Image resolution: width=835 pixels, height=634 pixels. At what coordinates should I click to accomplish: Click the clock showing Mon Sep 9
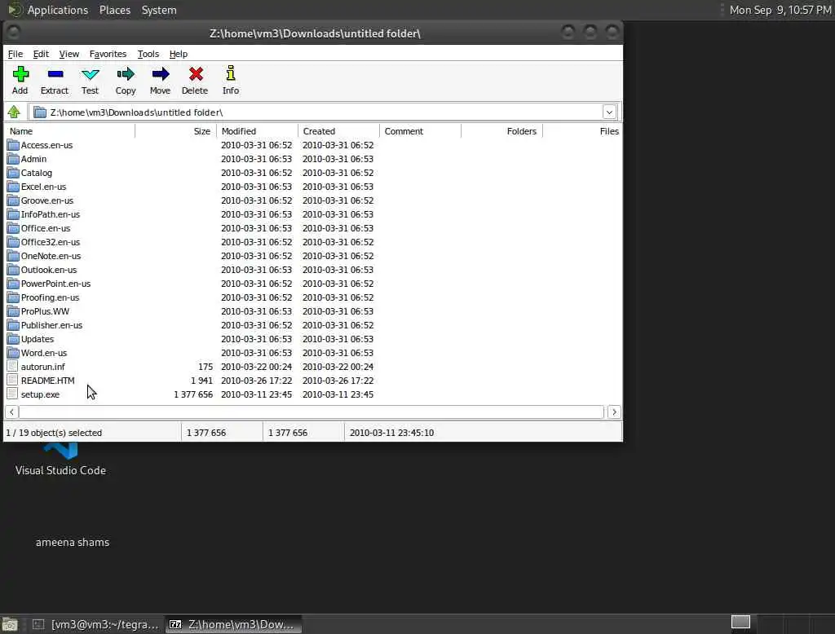pos(780,10)
